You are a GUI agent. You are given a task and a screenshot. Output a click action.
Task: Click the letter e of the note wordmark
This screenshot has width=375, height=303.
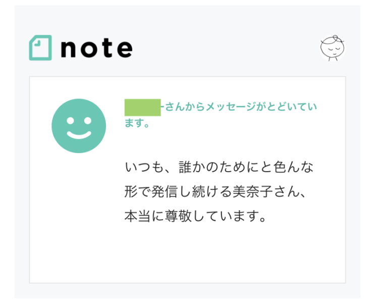(125, 49)
